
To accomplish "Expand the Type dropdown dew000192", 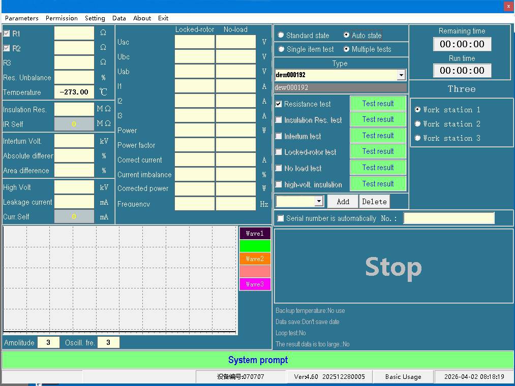I will [x=401, y=75].
